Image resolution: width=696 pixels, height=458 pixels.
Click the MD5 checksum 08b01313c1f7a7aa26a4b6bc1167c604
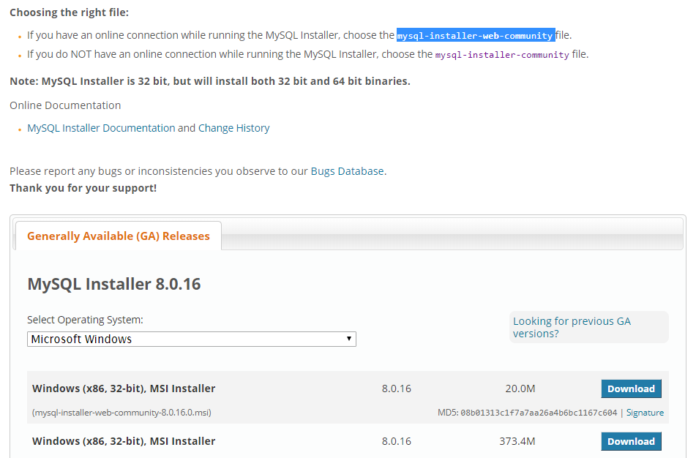click(x=539, y=413)
